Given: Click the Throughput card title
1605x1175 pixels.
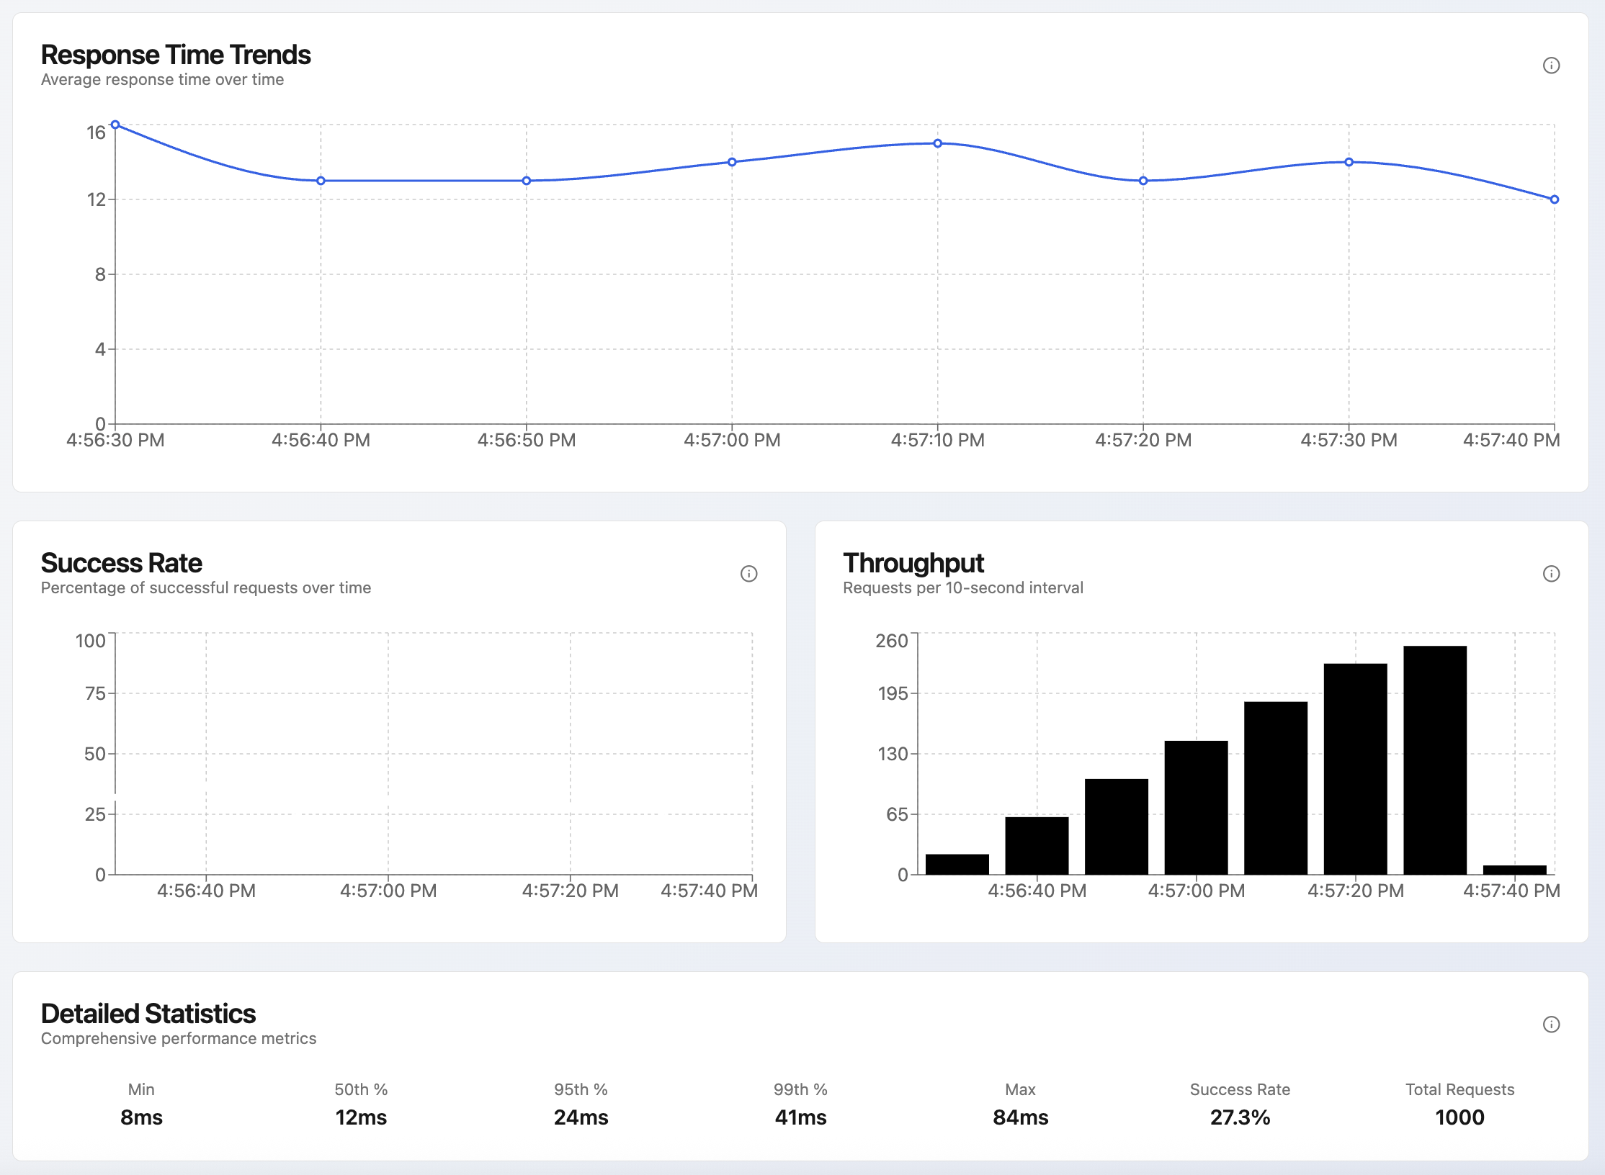Looking at the screenshot, I should coord(913,563).
